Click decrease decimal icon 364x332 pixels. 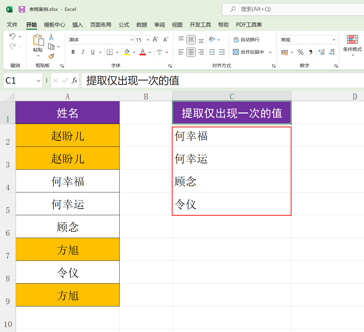point(332,52)
